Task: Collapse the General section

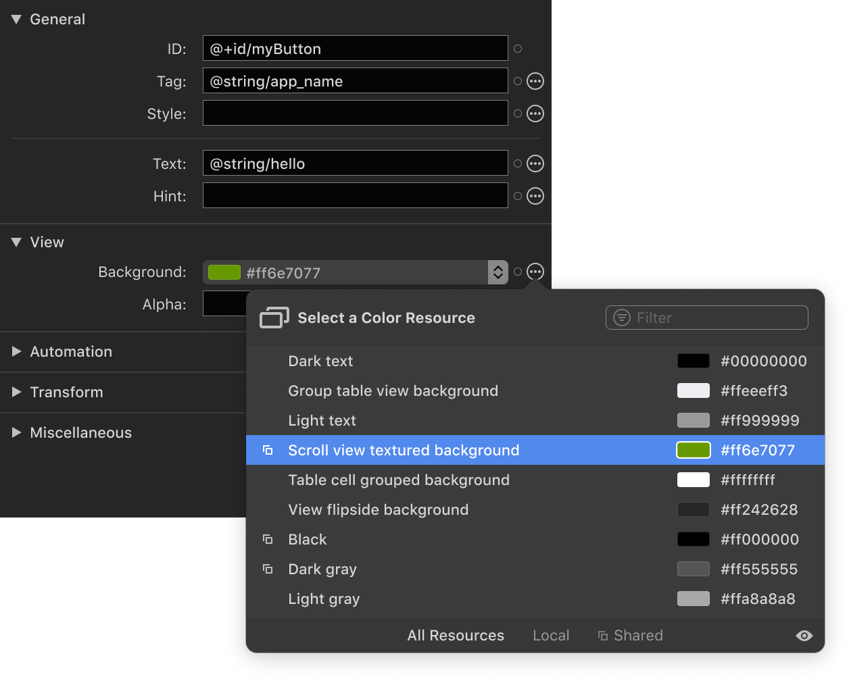Action: 16,19
